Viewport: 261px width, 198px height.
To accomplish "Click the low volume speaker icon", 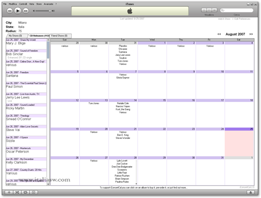I will [34, 11].
